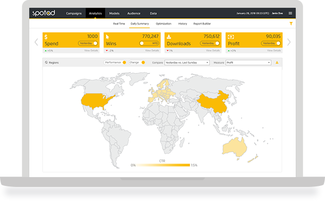Click the Downloads value 750,612
This screenshot has width=325, height=201.
pyautogui.click(x=212, y=36)
